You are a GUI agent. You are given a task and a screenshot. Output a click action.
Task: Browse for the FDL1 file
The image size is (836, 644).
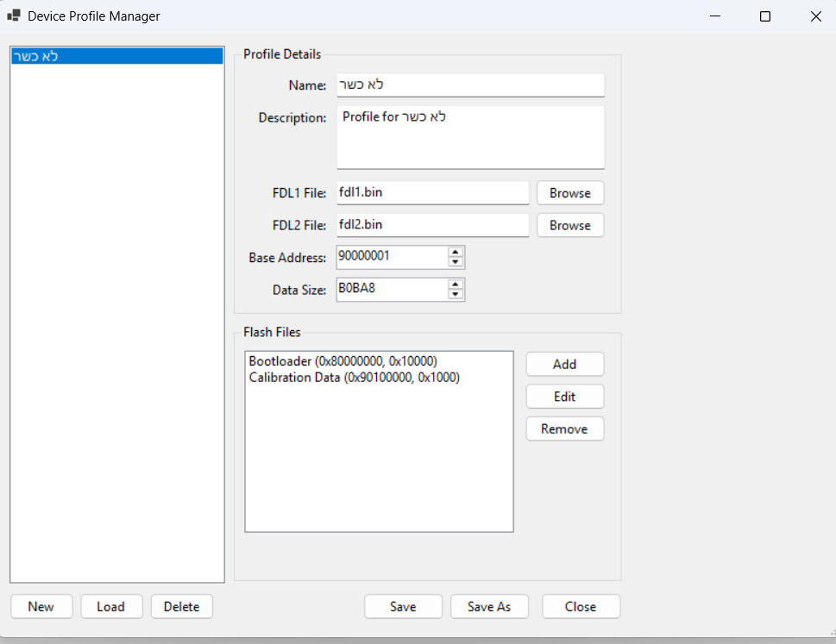tap(569, 193)
